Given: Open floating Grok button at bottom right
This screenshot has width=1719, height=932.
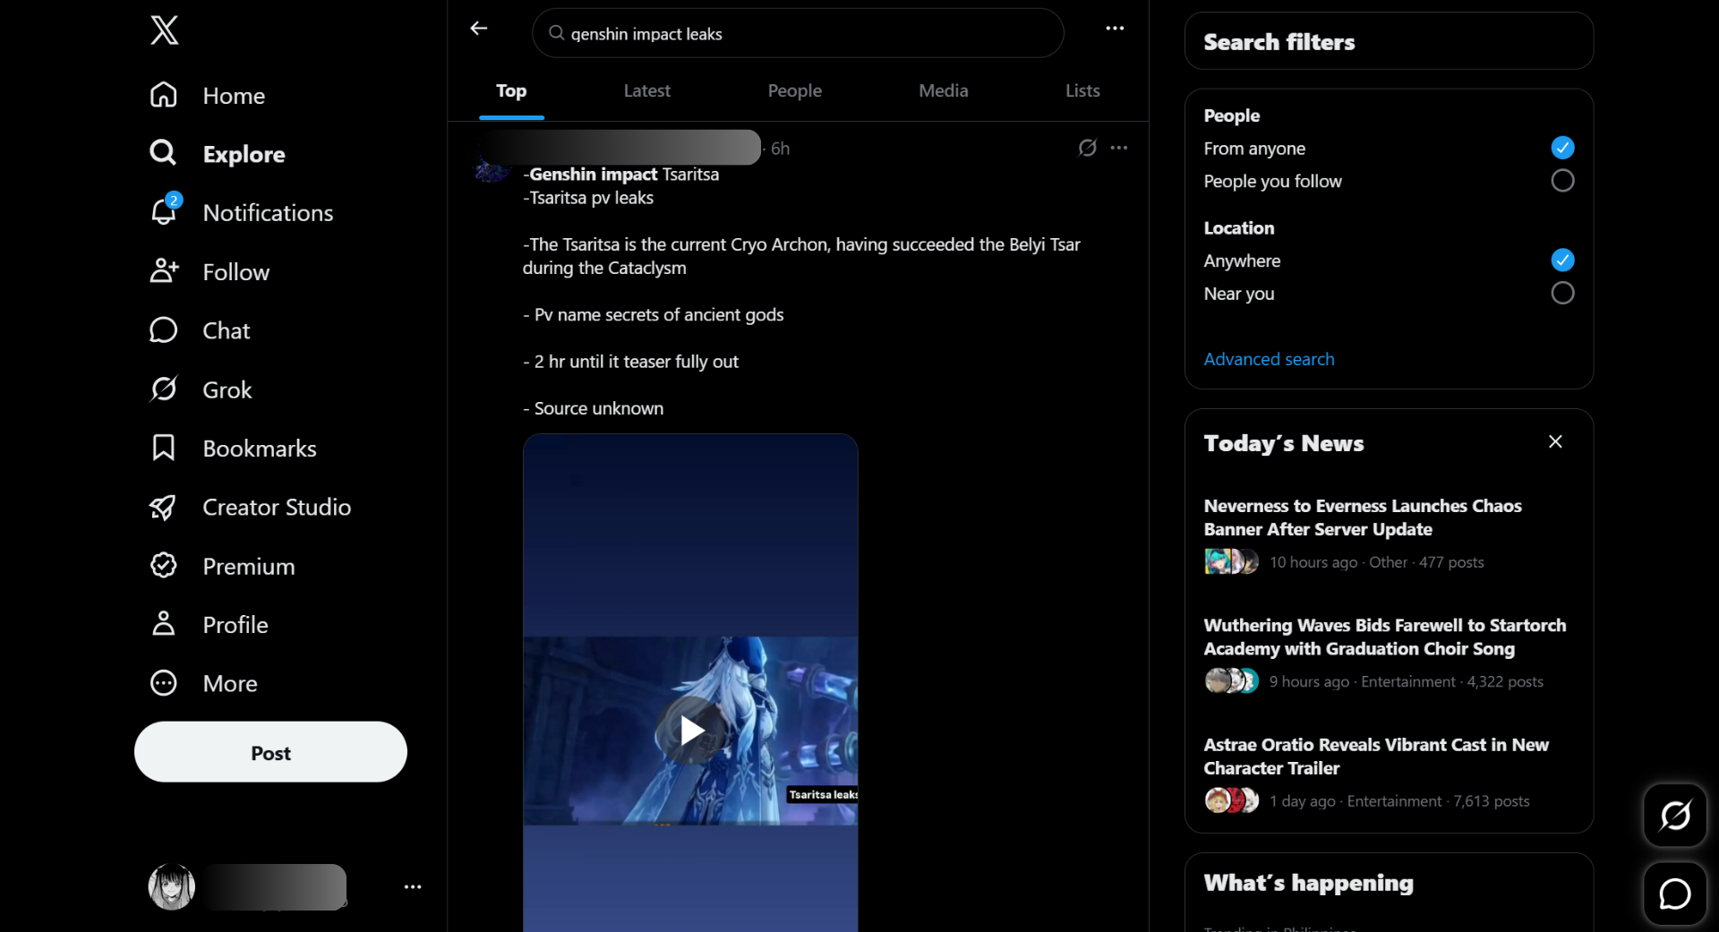Looking at the screenshot, I should pyautogui.click(x=1674, y=815).
